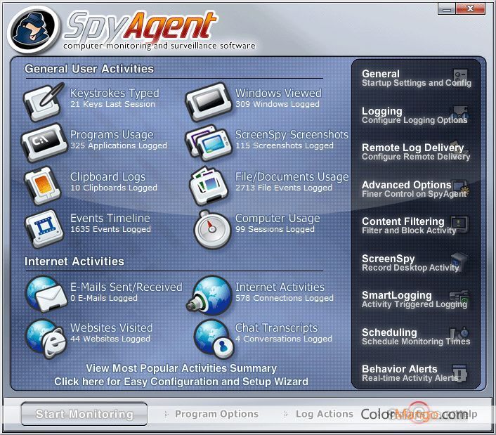Open the Chat Transcripts globe icon
496x435 pixels.
pos(214,339)
